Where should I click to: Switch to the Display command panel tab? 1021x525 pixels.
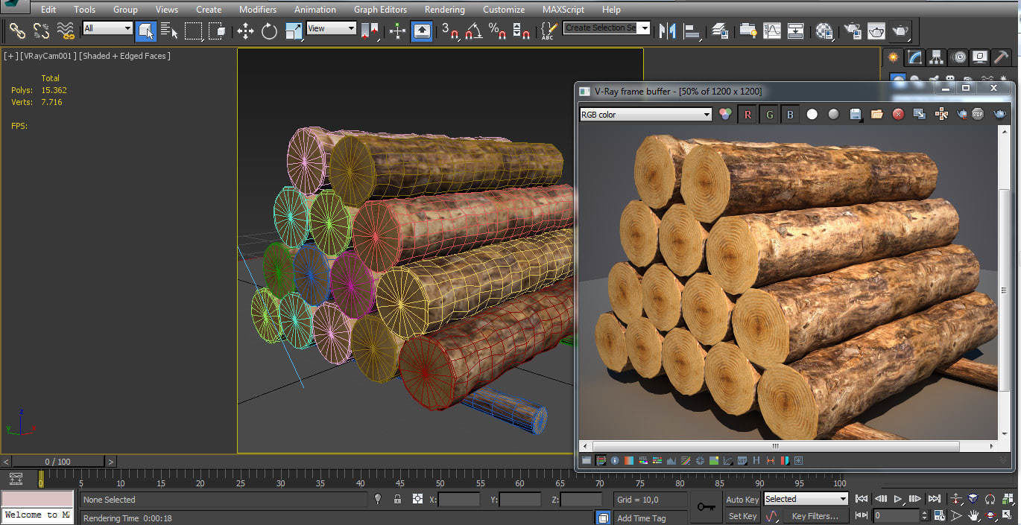point(981,57)
